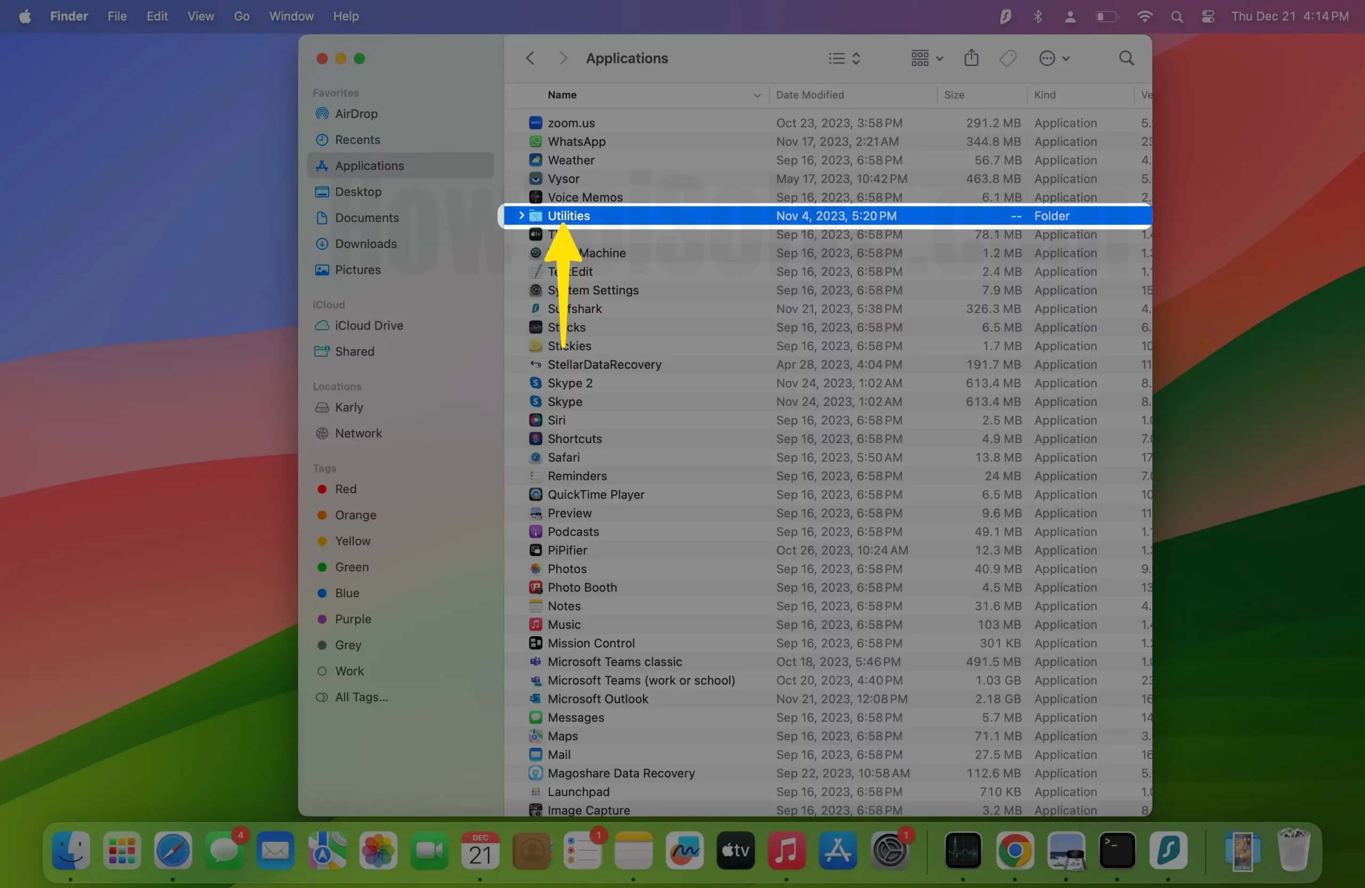The width and height of the screenshot is (1365, 888).
Task: Select the Magoshare Data Recovery icon
Action: [535, 773]
